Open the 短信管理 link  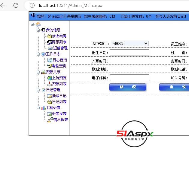60,48
